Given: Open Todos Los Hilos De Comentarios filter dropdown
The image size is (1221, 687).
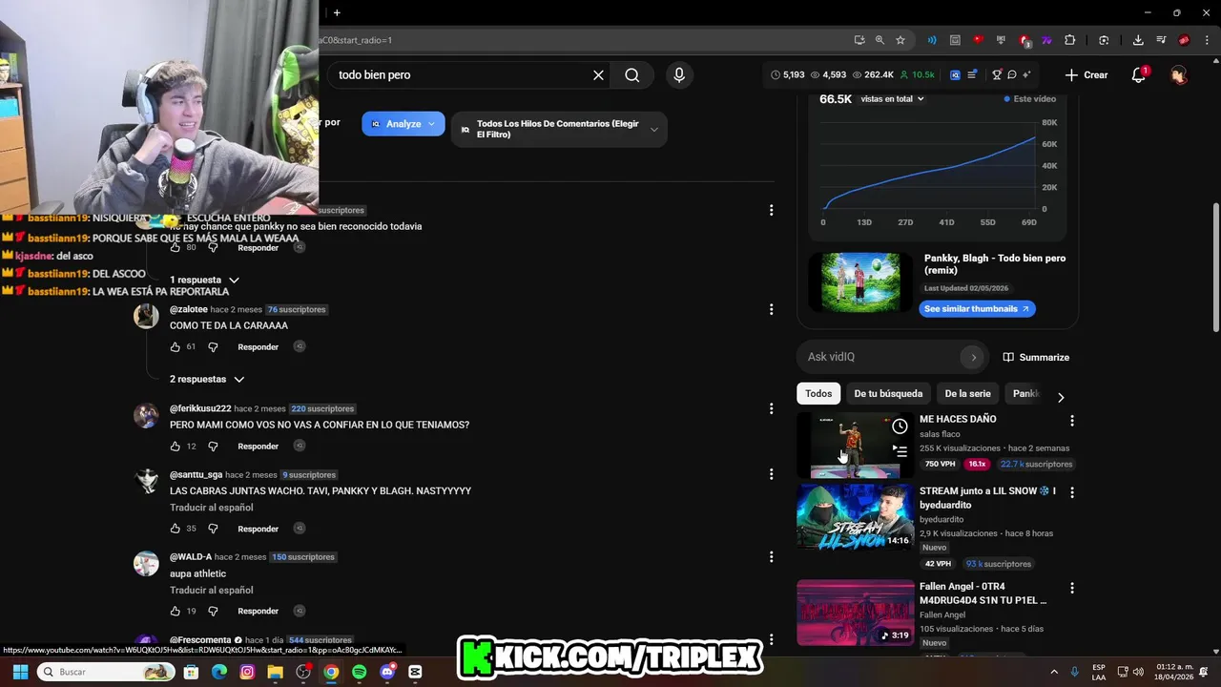Looking at the screenshot, I should [559, 130].
